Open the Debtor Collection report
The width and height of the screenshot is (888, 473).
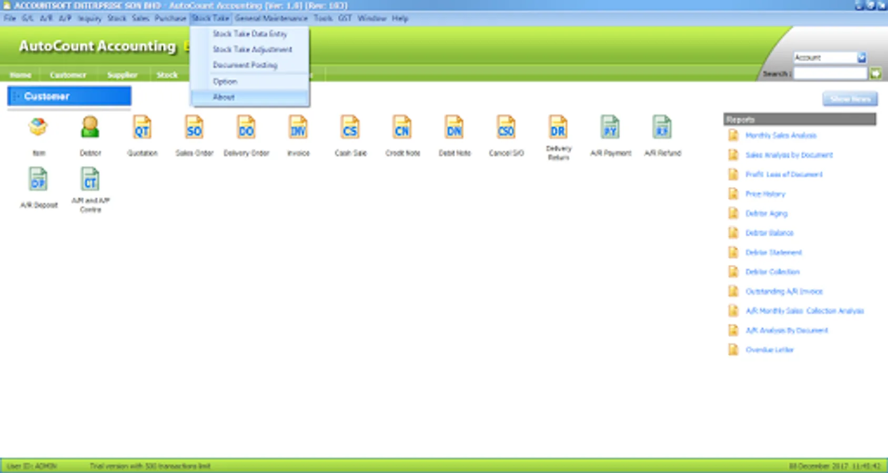[773, 272]
